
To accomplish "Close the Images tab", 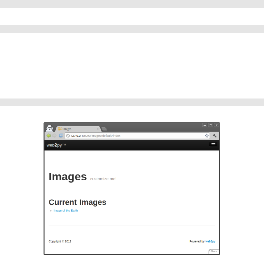I will [98, 129].
